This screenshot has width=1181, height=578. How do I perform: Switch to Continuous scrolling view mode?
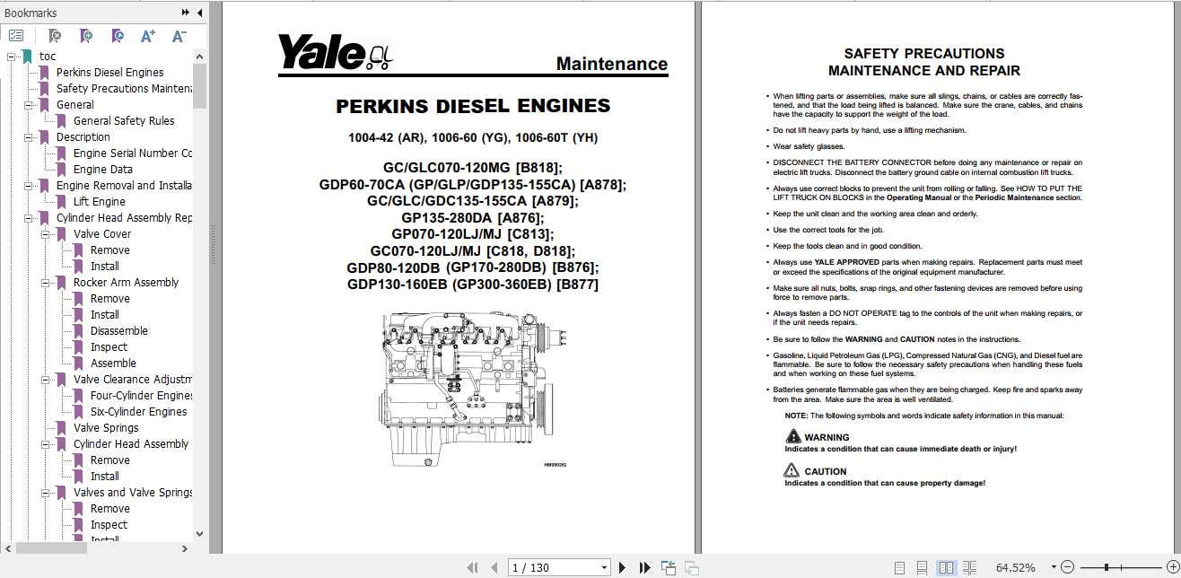922,567
